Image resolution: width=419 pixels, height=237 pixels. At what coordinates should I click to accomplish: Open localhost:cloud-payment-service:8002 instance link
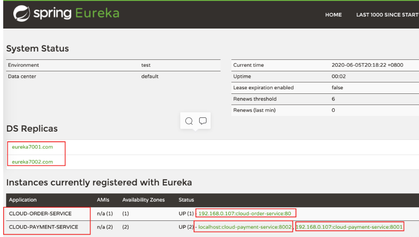[x=245, y=227]
